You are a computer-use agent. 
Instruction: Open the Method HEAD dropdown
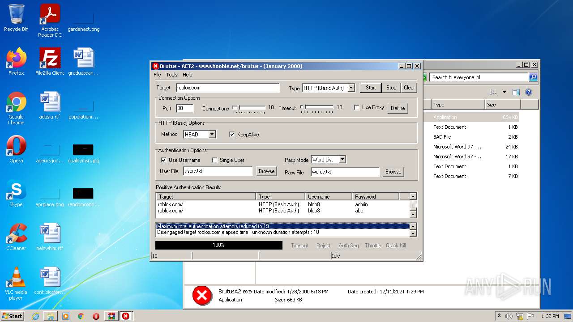click(212, 134)
